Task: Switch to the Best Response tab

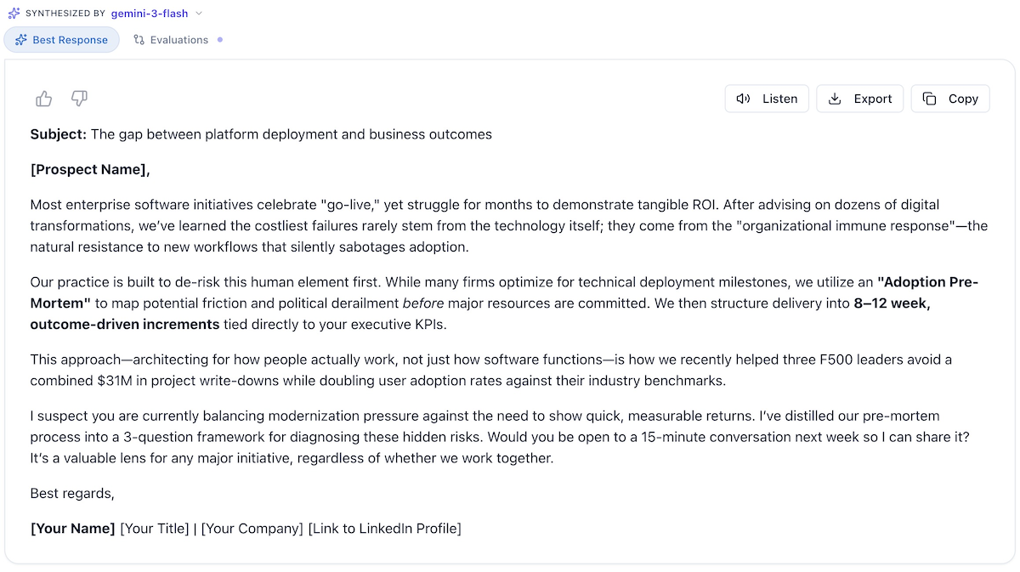Action: (61, 40)
